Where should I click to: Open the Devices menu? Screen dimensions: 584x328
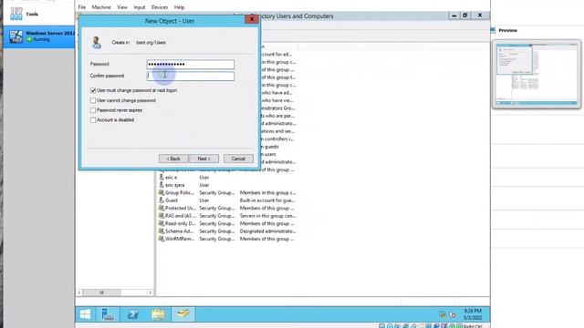tap(160, 7)
